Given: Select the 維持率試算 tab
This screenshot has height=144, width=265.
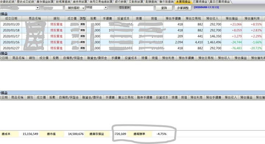Looking at the screenshot, I should click(80, 2).
